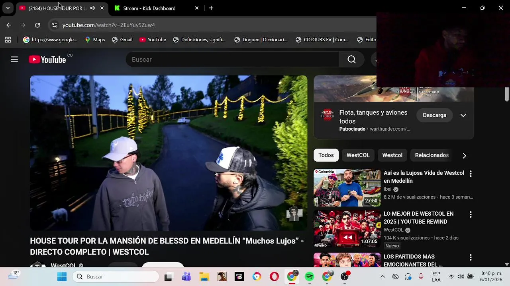Open LO MEJOR DE WESTCOL EN 2025 thumbnail
The width and height of the screenshot is (510, 286).
[347, 229]
